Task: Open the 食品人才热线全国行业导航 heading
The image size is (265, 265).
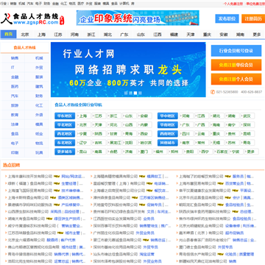Action: 78,105
